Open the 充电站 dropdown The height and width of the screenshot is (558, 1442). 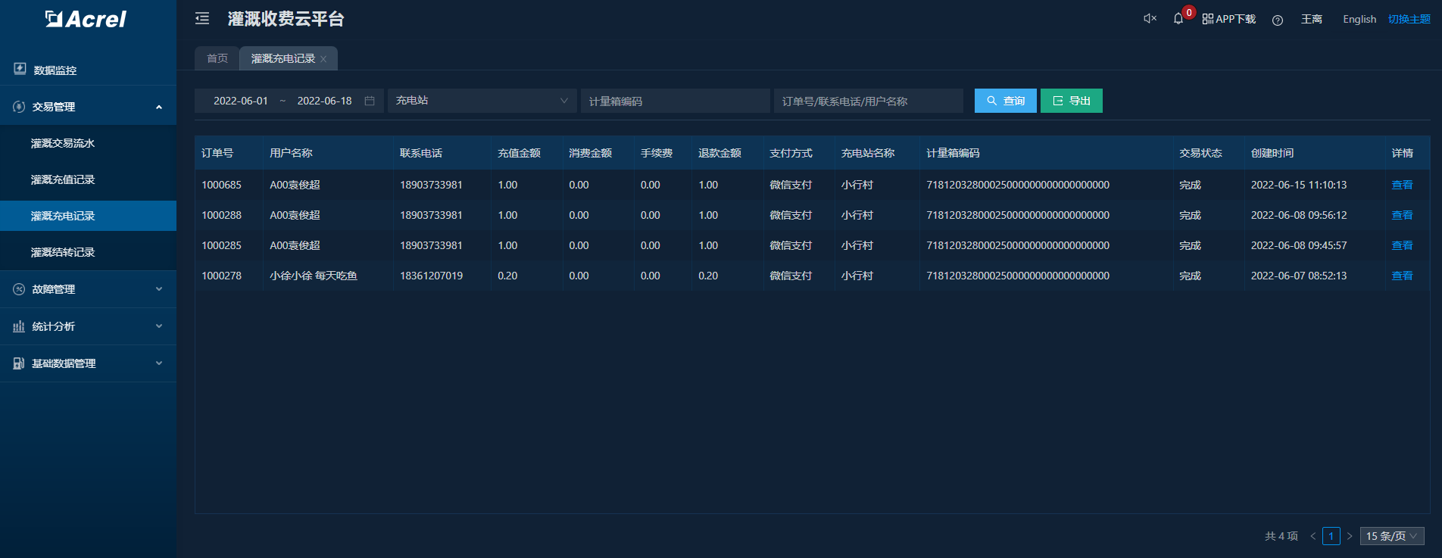click(482, 101)
